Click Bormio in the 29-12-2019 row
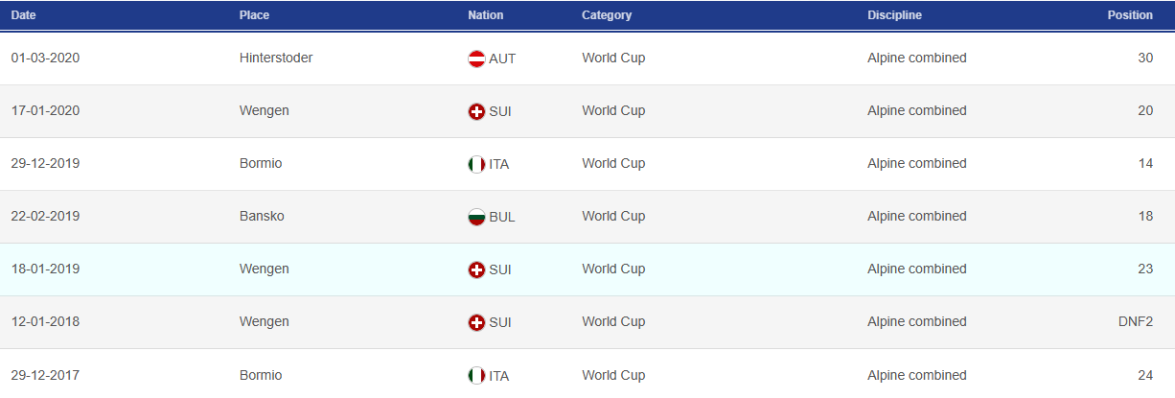 click(x=261, y=163)
